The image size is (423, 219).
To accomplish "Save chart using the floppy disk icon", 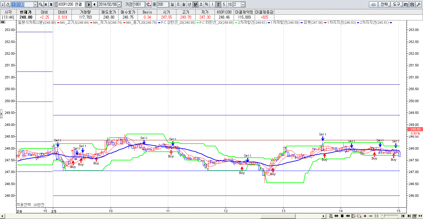I will tap(412, 5).
